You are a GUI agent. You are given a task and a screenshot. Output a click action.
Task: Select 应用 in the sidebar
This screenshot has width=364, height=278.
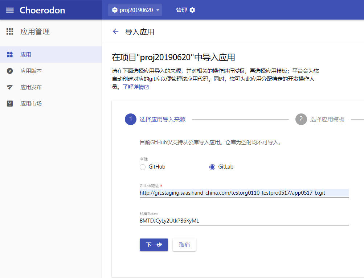click(x=51, y=54)
